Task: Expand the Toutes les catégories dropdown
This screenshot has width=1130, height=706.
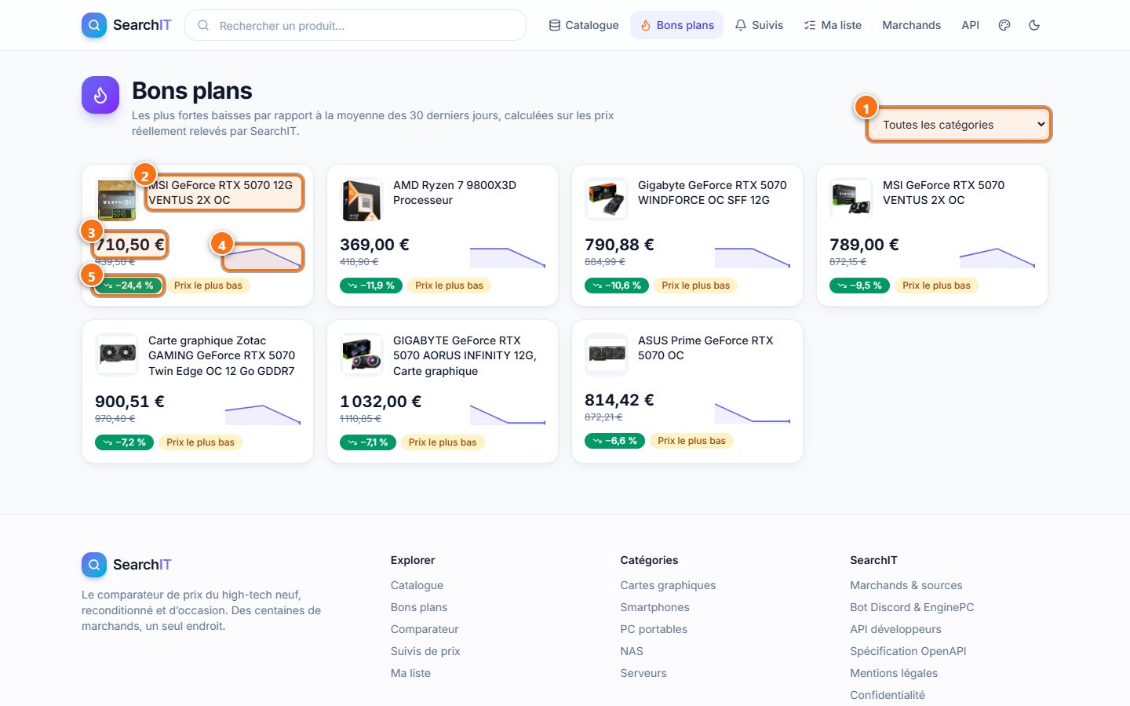Action: 959,125
